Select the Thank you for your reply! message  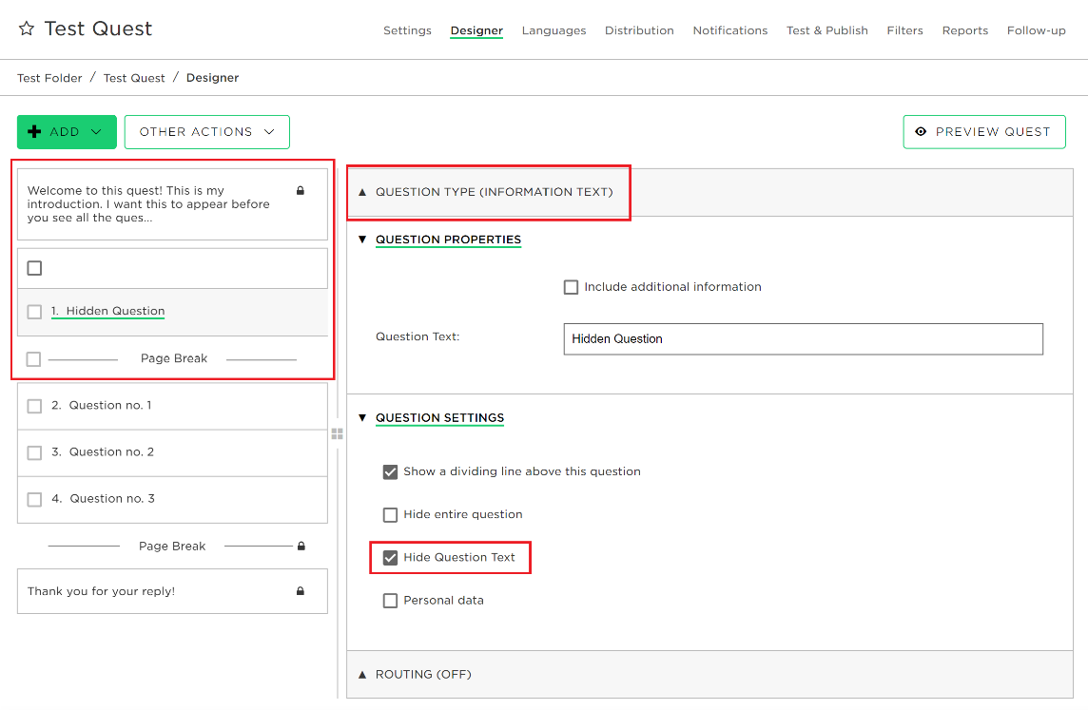(102, 591)
